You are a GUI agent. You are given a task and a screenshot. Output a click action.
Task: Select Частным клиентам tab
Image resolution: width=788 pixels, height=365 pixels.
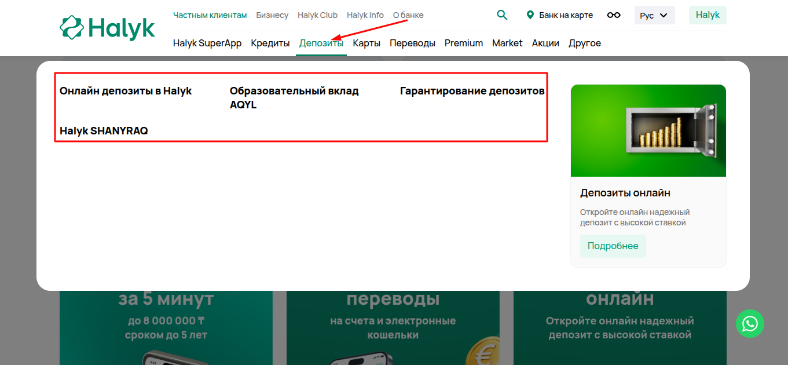210,15
